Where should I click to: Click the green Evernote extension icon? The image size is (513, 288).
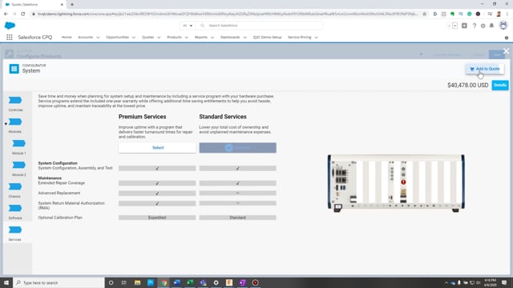point(452,14)
